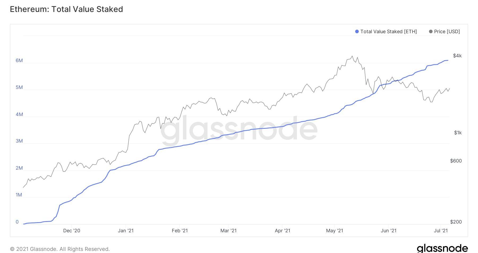The width and height of the screenshot is (478, 253).
Task: Click the glassnode watermark in chart center
Action: coord(239,129)
